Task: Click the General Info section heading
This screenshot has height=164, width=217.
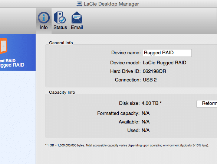Action: [61, 43]
